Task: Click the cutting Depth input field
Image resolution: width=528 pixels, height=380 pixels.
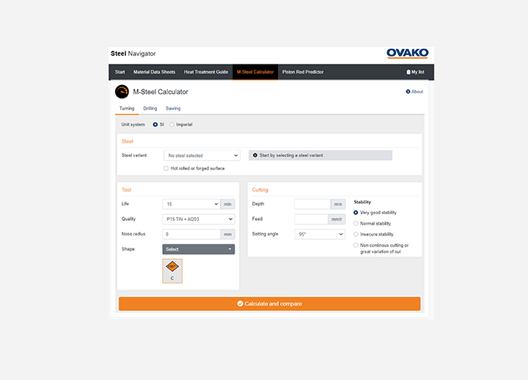Action: (x=312, y=204)
